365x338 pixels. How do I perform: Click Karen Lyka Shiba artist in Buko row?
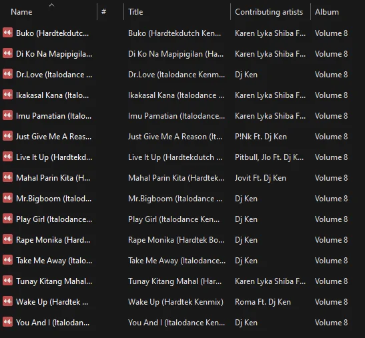tap(270, 33)
